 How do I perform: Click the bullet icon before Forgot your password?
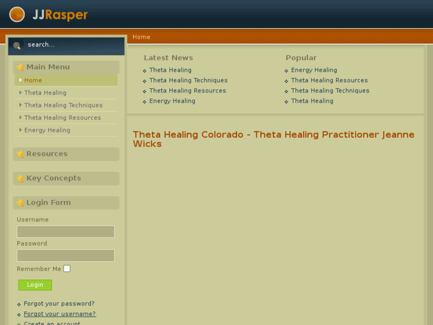pyautogui.click(x=19, y=305)
